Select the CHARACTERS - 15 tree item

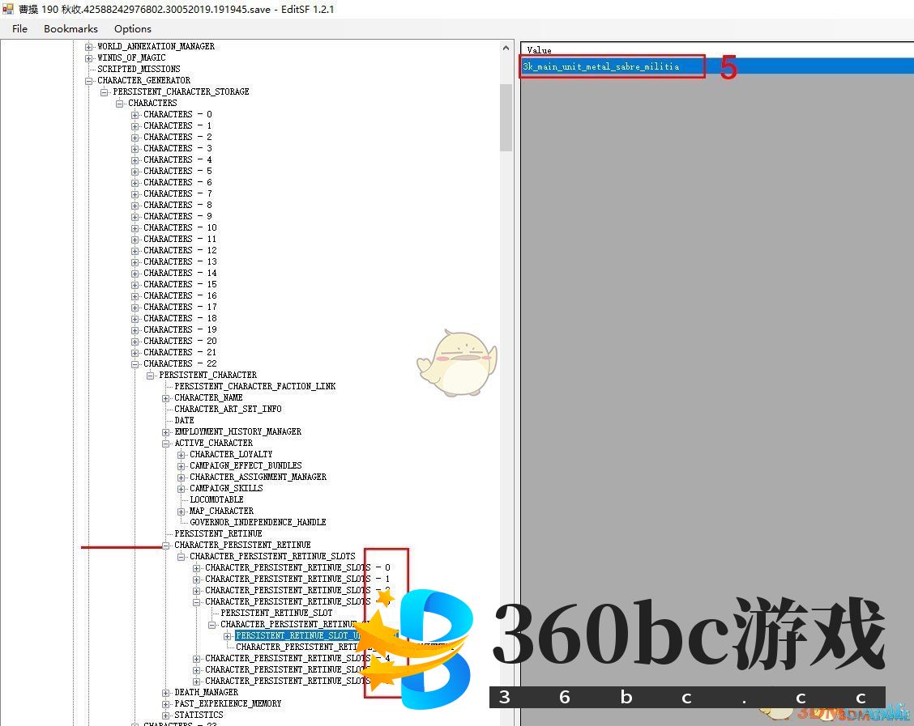[180, 284]
